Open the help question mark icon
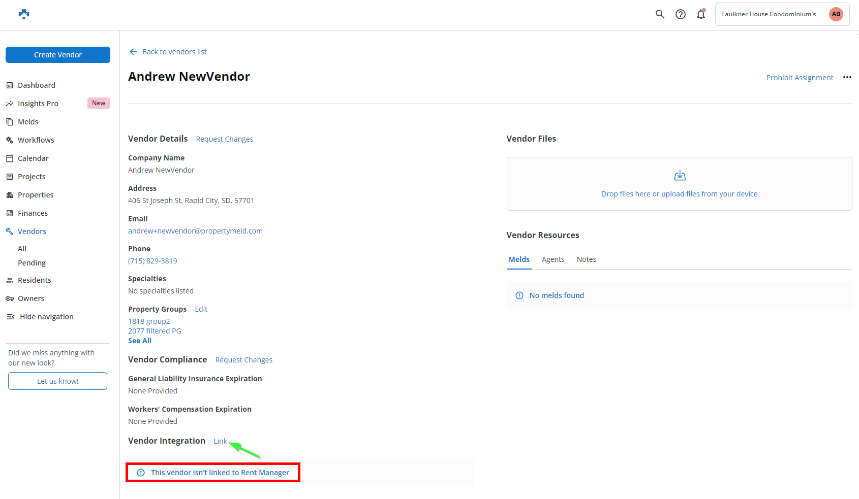This screenshot has height=499, width=859. tap(680, 14)
